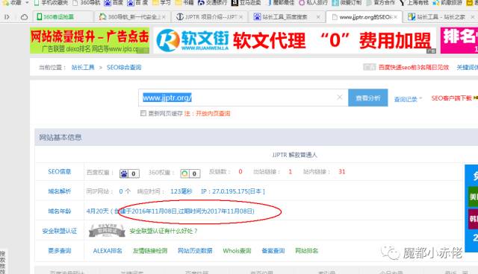Image resolution: width=478 pixels, height=274 pixels.
Task: Open the SEO信息 row label
Action: 60,172
